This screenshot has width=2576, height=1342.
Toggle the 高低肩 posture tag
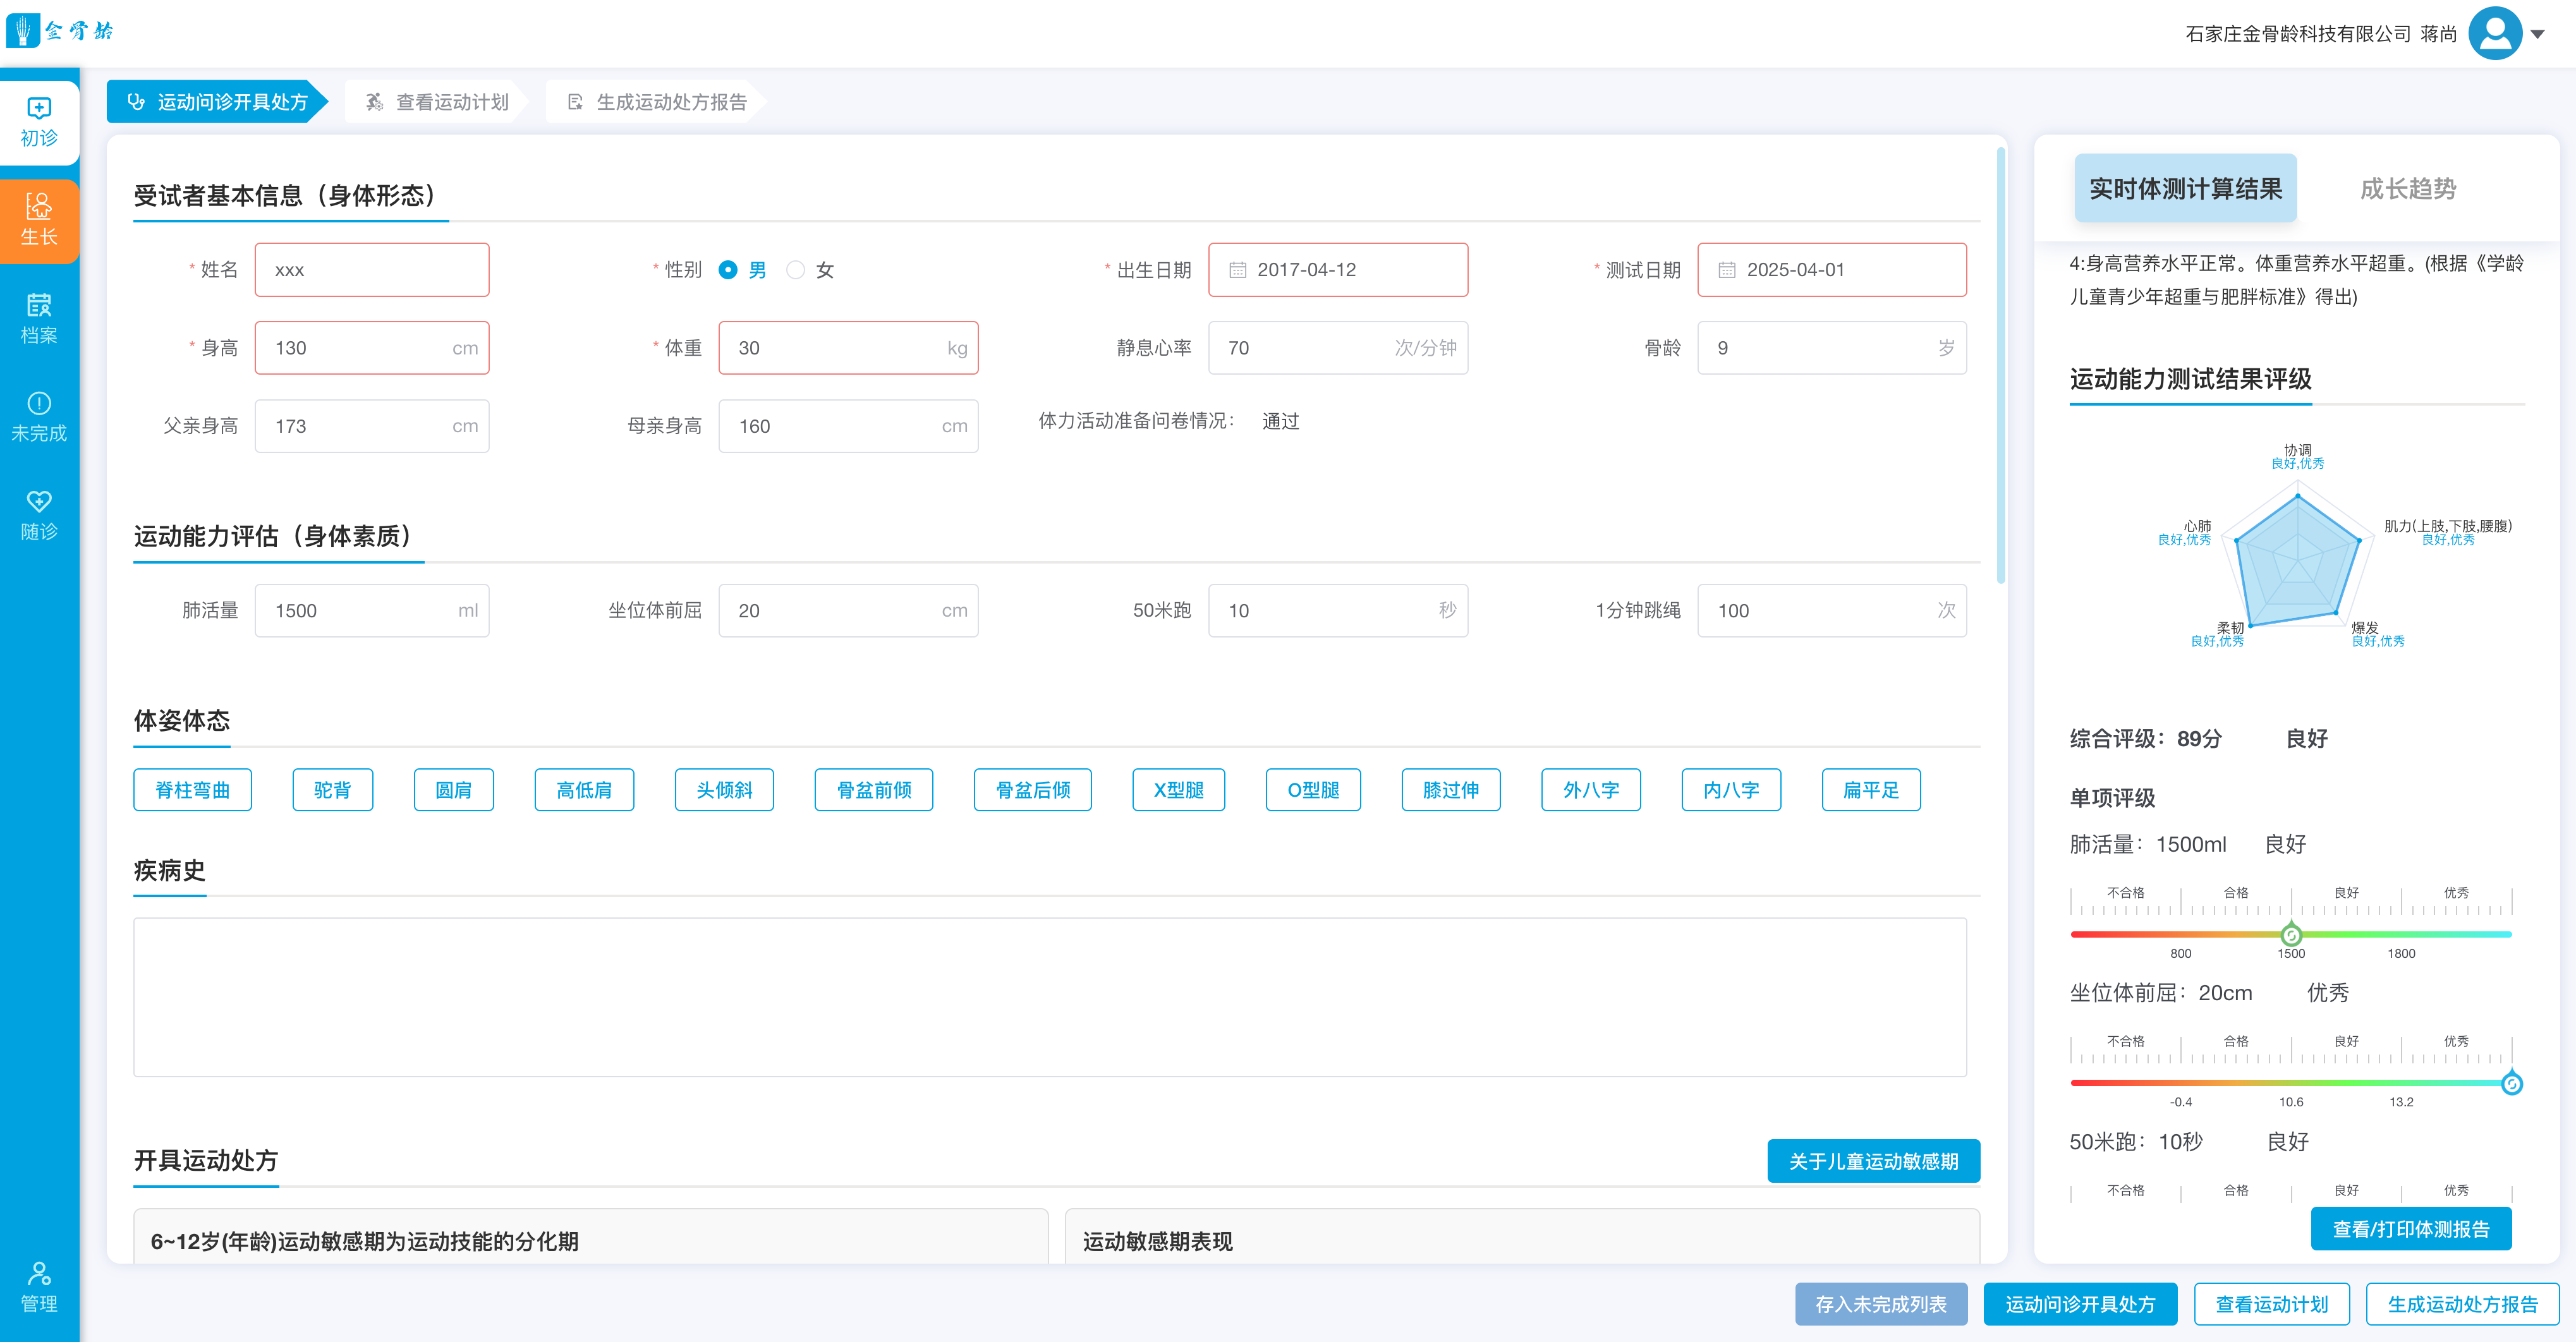pyautogui.click(x=584, y=790)
